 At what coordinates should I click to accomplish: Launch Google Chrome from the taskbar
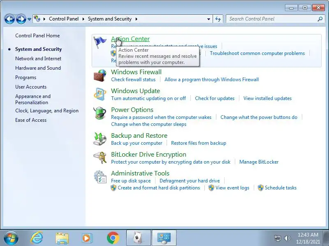click(113, 238)
